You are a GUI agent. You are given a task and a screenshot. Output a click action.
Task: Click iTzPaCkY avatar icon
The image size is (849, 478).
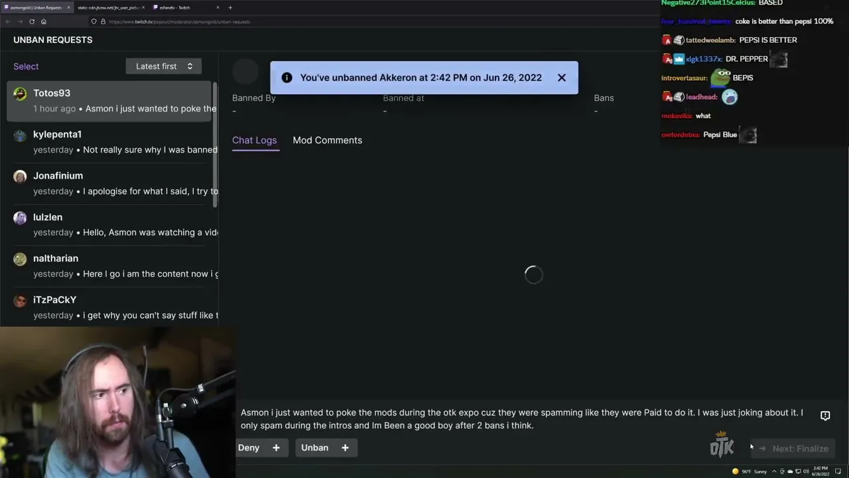point(20,300)
